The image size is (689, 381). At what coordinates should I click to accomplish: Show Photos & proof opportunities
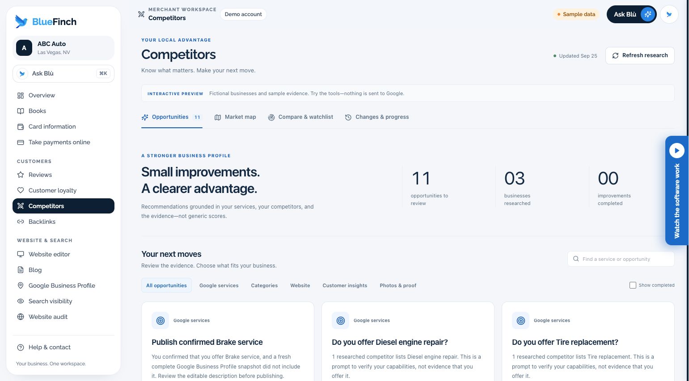(398, 285)
